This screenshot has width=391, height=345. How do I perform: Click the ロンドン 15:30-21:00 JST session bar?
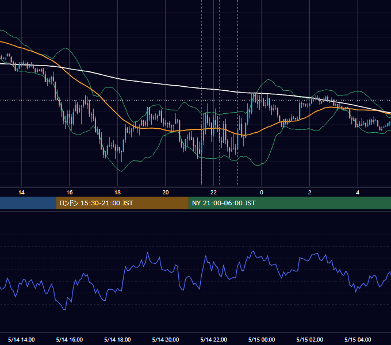(122, 203)
